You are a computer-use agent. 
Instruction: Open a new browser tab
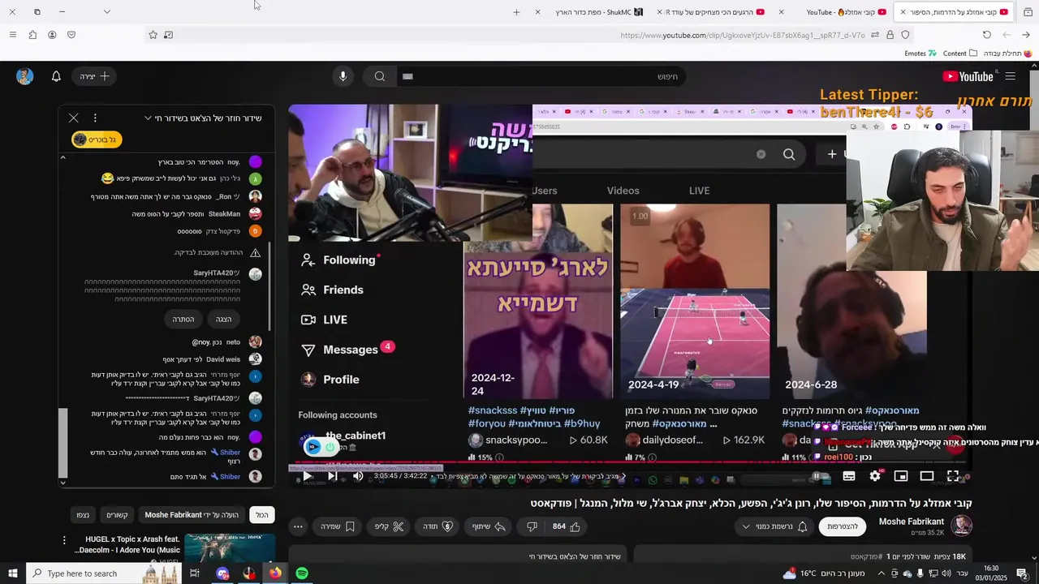pos(516,12)
